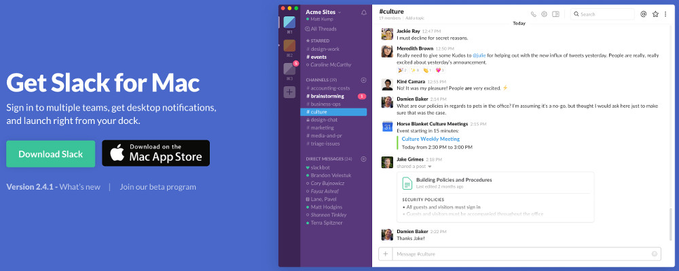The height and width of the screenshot is (271, 679).
Task: Click the Direct Messages section header
Action: tap(329, 159)
